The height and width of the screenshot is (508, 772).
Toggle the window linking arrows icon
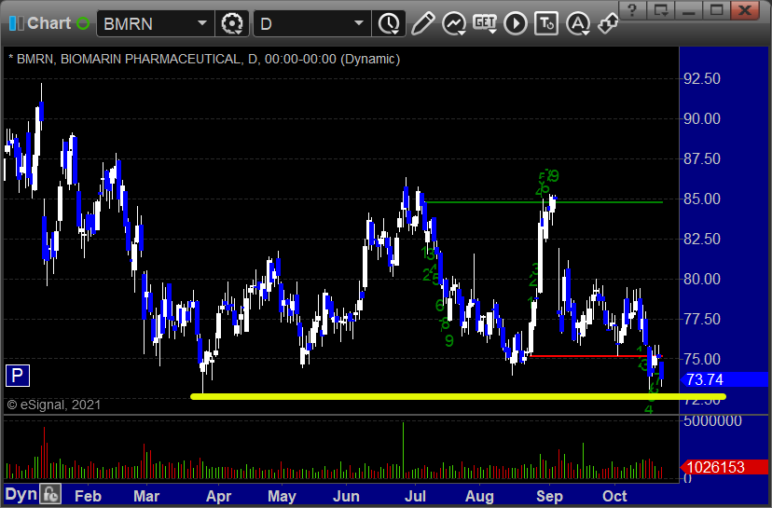click(608, 23)
